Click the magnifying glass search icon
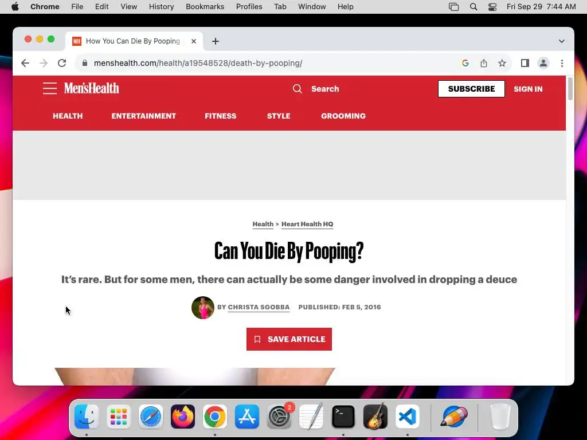The width and height of the screenshot is (587, 440). coord(298,89)
